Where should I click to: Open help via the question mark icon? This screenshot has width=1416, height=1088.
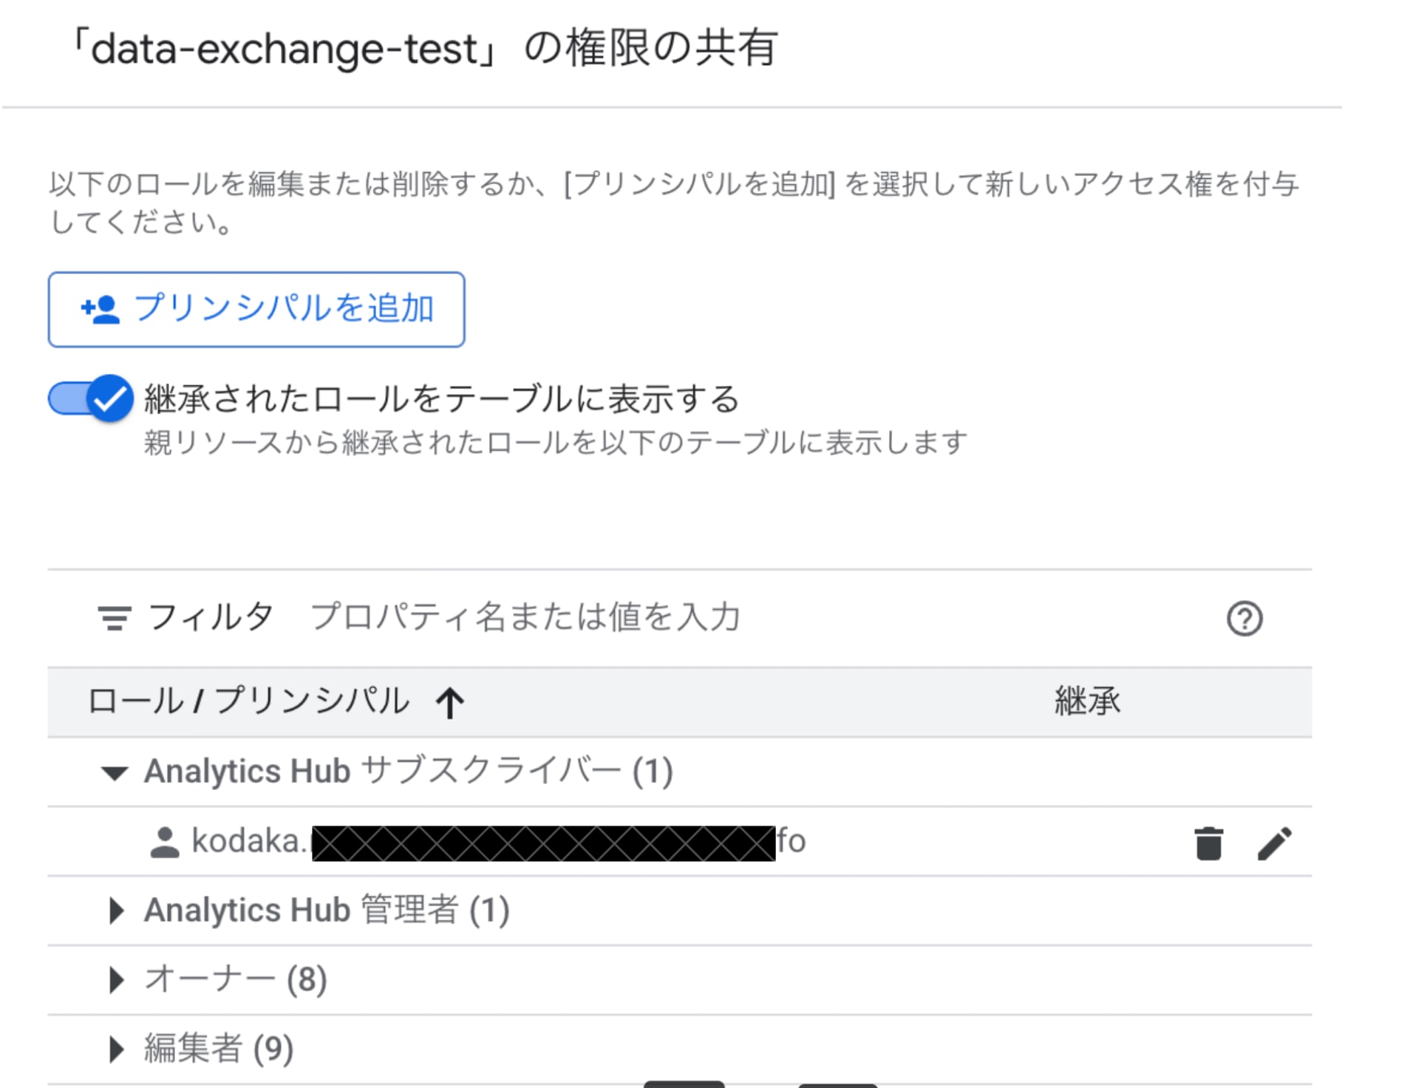coord(1245,617)
